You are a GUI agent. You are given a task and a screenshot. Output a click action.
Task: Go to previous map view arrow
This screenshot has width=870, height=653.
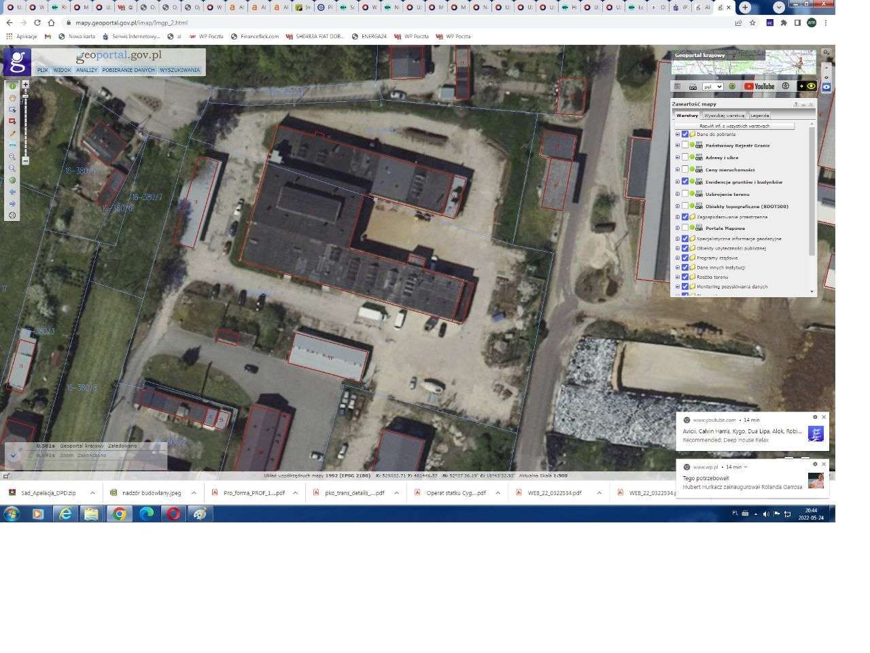tap(12, 192)
